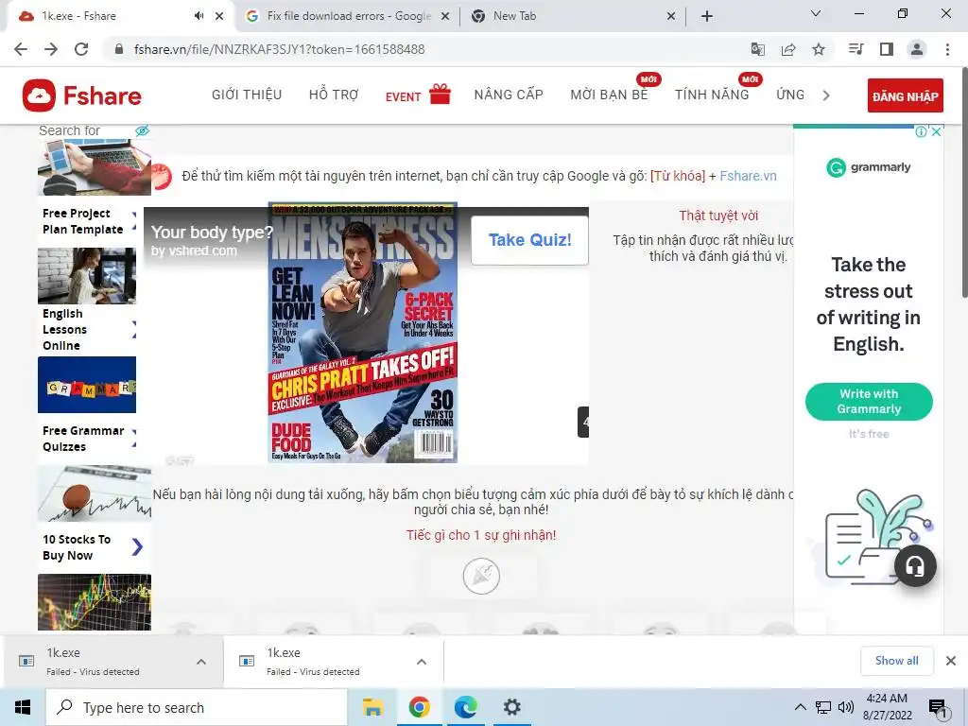Open media controls icon in toolbar
Image resolution: width=968 pixels, height=726 pixels.
856,49
